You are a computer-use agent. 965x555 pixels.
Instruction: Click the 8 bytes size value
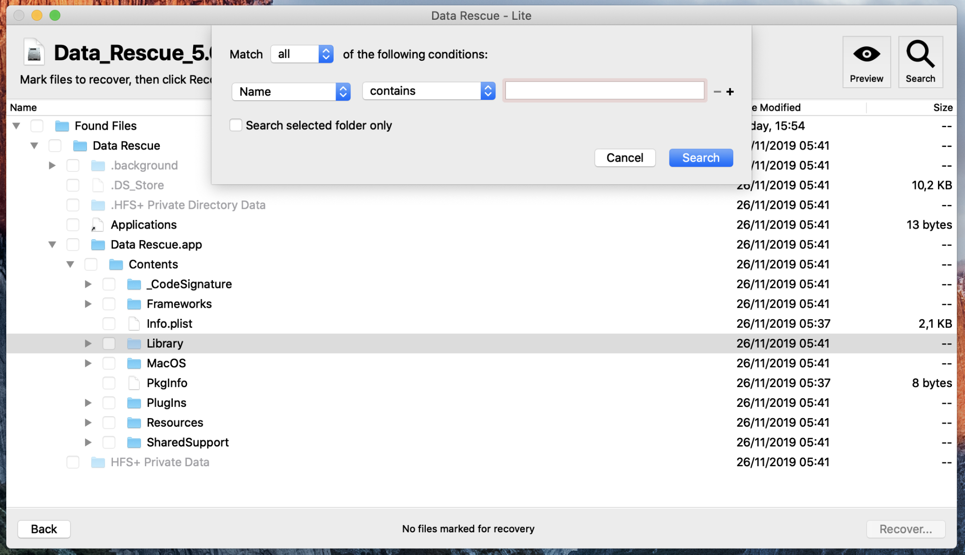(x=932, y=383)
